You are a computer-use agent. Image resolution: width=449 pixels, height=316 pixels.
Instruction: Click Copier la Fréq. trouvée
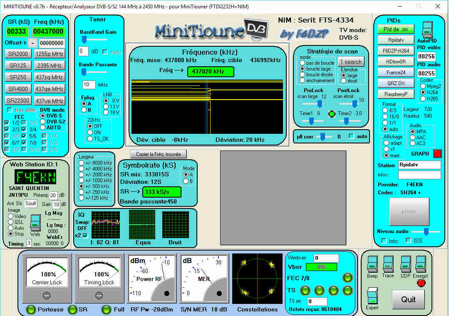159,154
